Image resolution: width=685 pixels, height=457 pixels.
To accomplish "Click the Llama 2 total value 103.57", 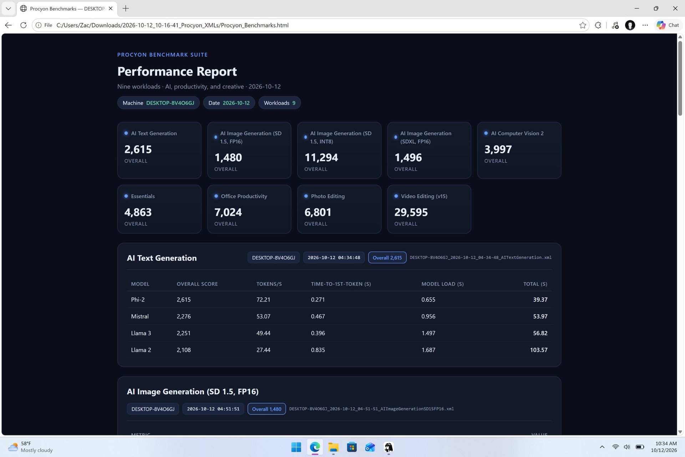I will click(x=539, y=350).
